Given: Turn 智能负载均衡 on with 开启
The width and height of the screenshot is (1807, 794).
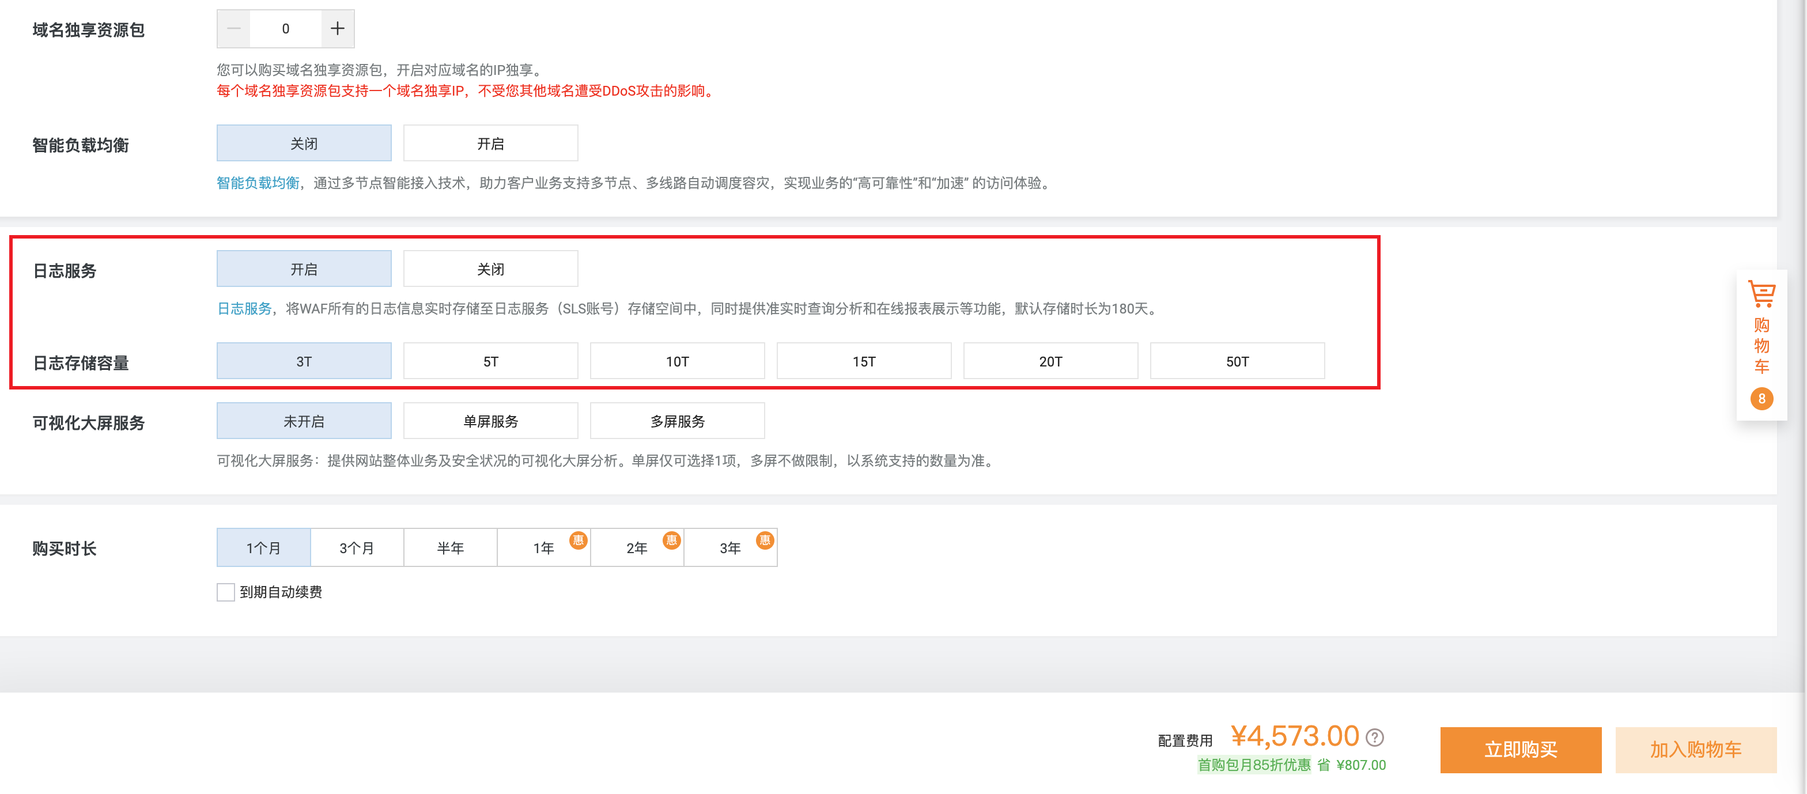Looking at the screenshot, I should point(490,144).
